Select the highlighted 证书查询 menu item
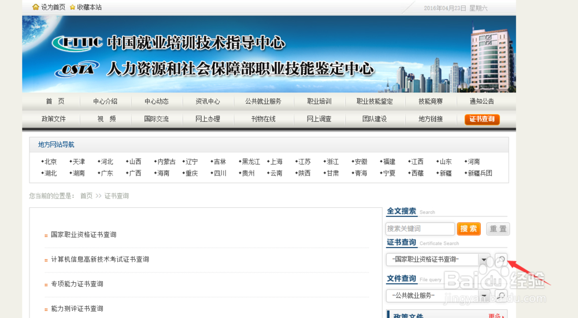Image resolution: width=578 pixels, height=318 pixels. point(482,119)
